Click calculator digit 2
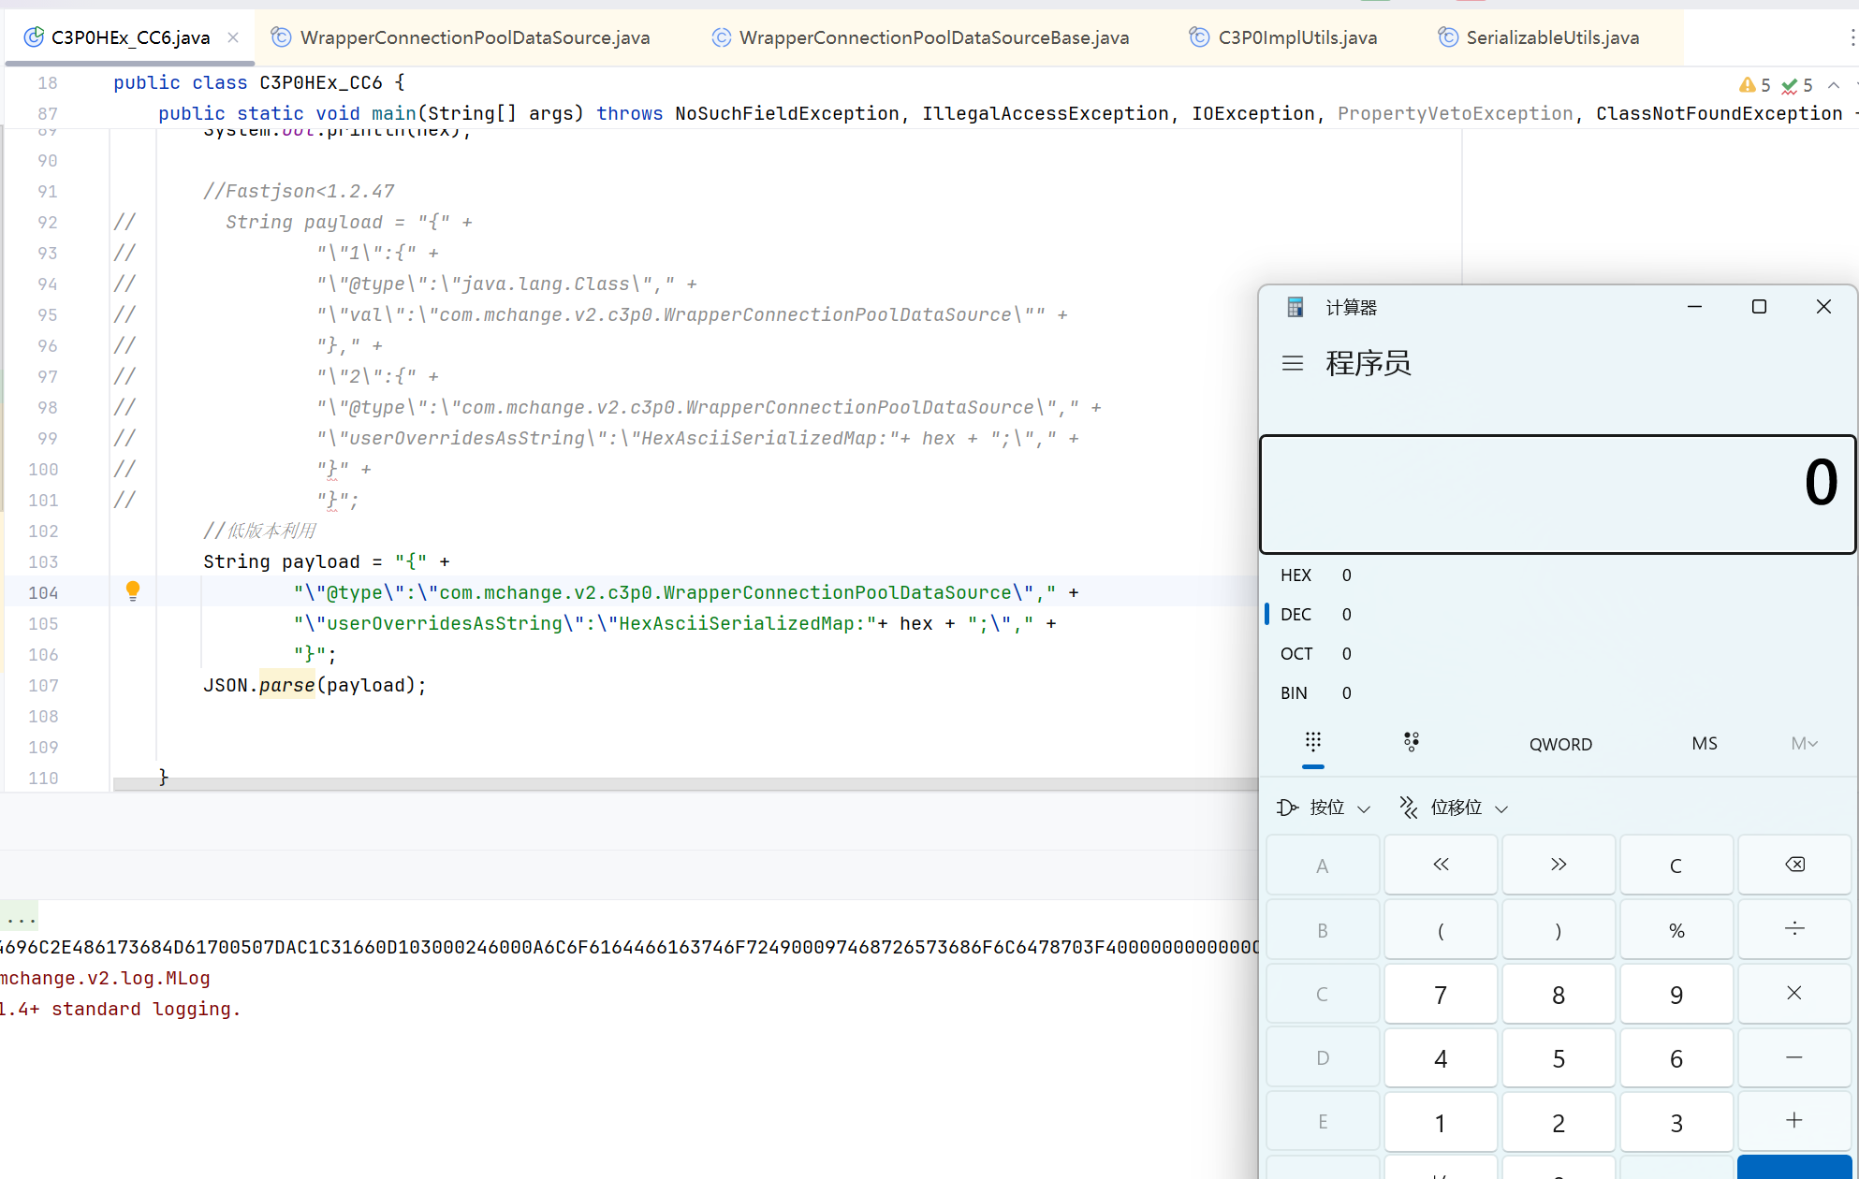Viewport: 1859px width, 1179px height. coord(1559,1122)
